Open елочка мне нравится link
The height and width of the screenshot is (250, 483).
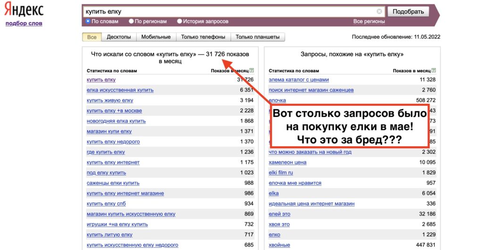[x=295, y=183]
